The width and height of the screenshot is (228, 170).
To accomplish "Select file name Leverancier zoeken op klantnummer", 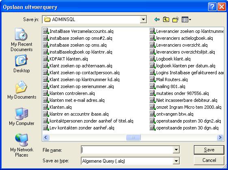I will 190,31.
